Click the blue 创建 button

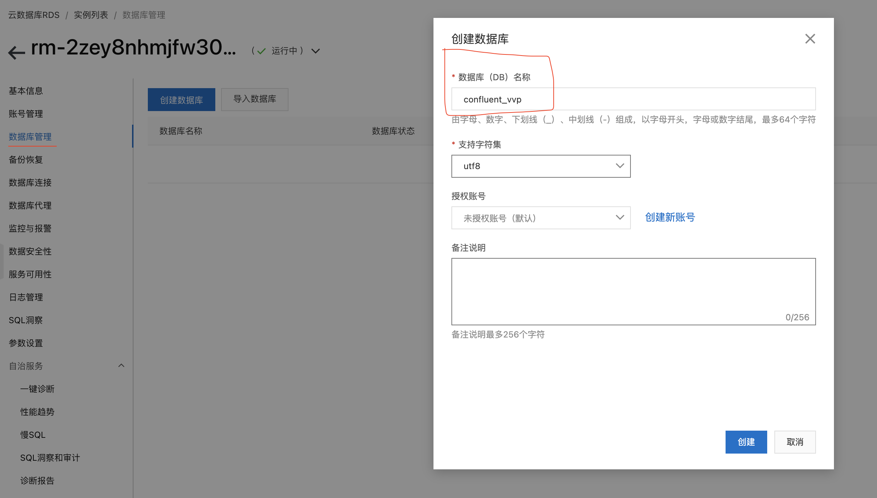tap(746, 442)
